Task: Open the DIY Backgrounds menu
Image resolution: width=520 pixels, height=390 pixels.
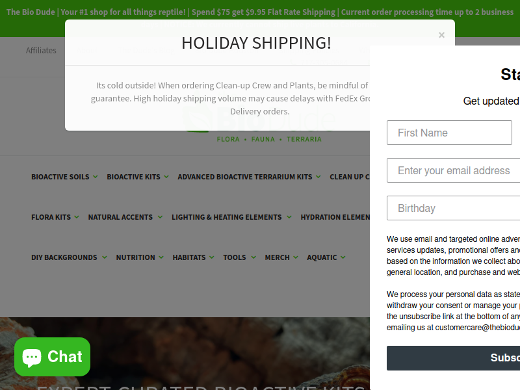Action: coord(64,257)
